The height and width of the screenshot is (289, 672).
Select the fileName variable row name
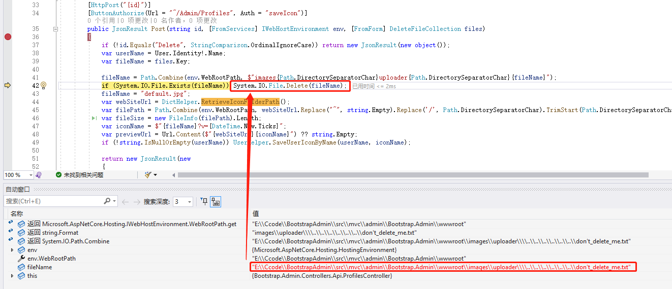coord(40,267)
